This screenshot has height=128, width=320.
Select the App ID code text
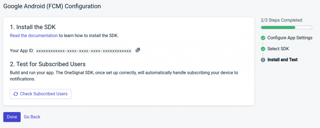(x=84, y=51)
